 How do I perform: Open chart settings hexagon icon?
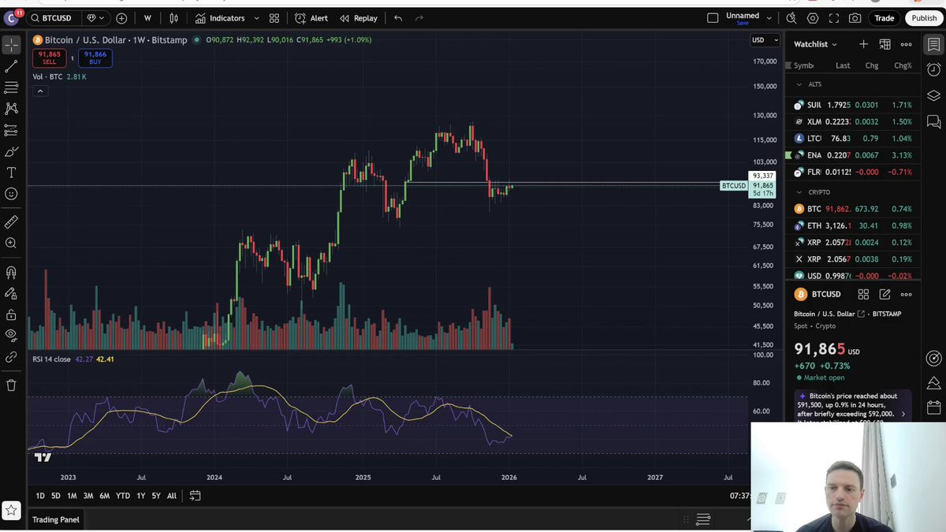[813, 18]
